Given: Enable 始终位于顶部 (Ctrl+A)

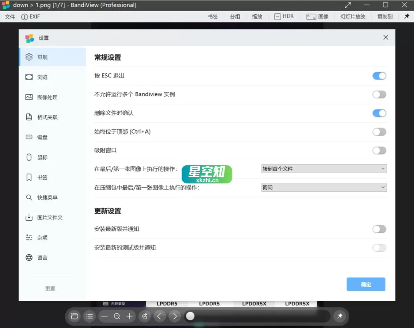Looking at the screenshot, I should coord(379,132).
